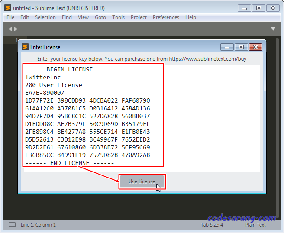Click the next tab right arrow
This screenshot has width=284, height=233.
tap(16, 29)
